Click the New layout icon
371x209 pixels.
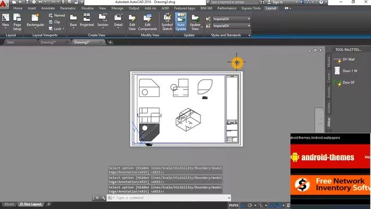click(6, 20)
